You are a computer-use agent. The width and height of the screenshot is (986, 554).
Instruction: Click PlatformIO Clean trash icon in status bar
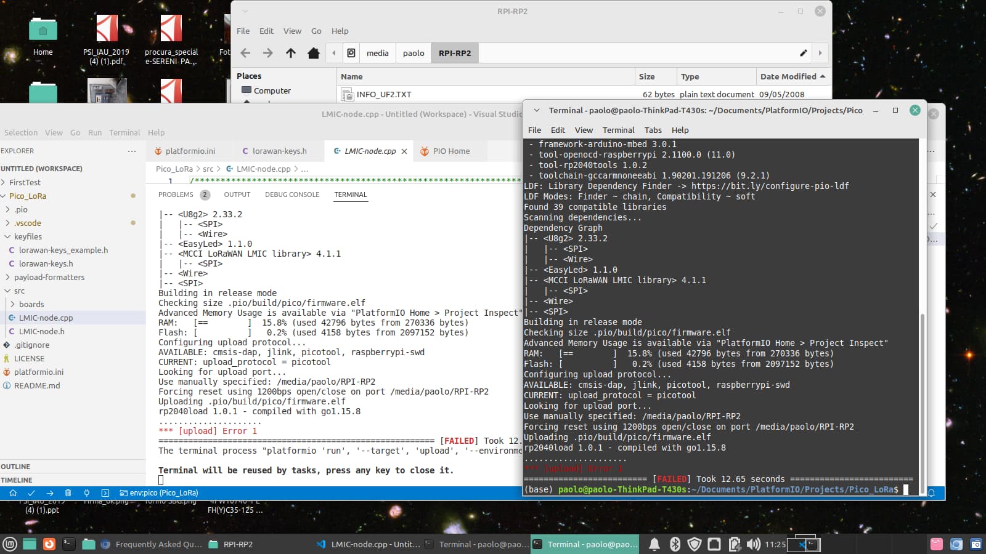tap(68, 493)
